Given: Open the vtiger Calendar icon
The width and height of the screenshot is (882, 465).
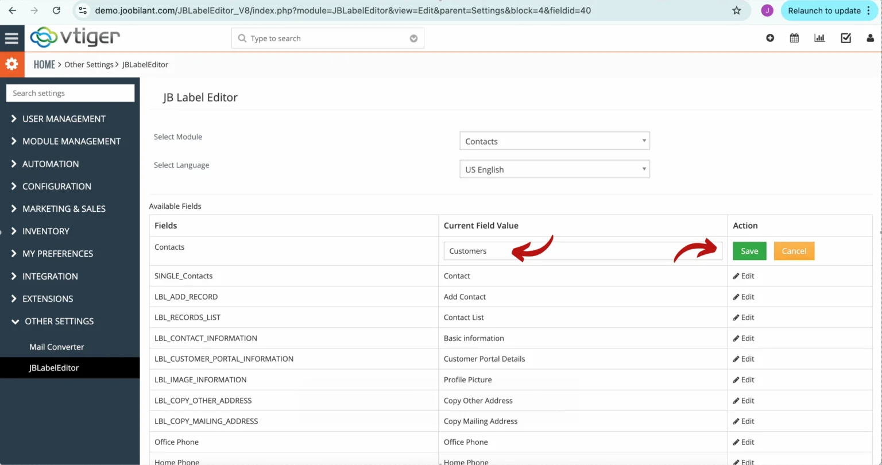Looking at the screenshot, I should [x=794, y=38].
